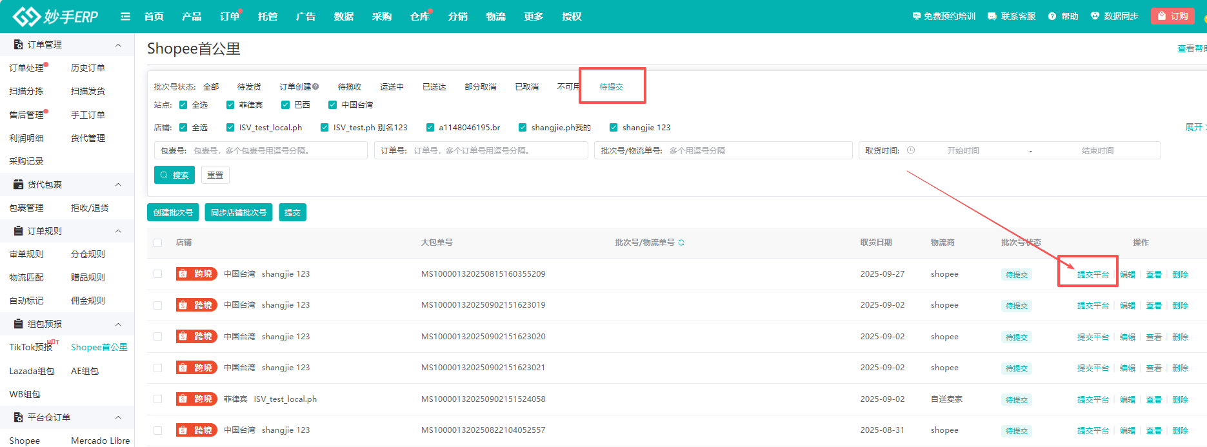1207x447 pixels.
Task: Focus the 订单号 input field
Action: pyautogui.click(x=481, y=150)
